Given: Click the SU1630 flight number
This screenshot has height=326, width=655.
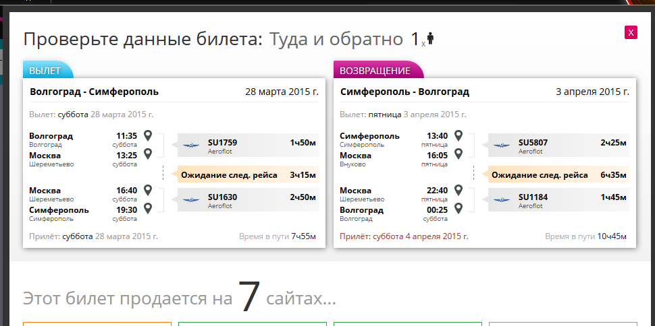Looking at the screenshot, I should coord(222,197).
